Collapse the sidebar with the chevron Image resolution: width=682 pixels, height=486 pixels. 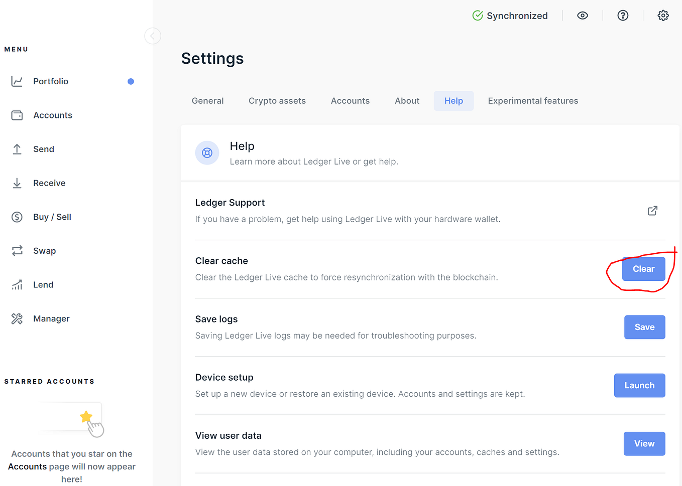[x=153, y=36]
